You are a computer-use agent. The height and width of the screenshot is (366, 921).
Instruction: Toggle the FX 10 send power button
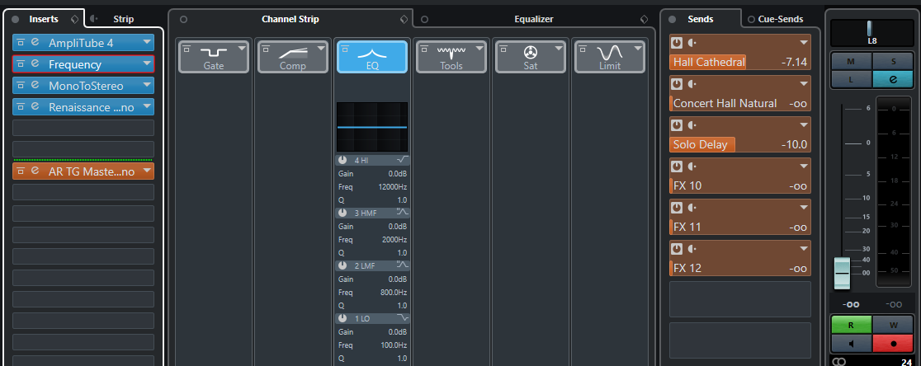pos(678,167)
